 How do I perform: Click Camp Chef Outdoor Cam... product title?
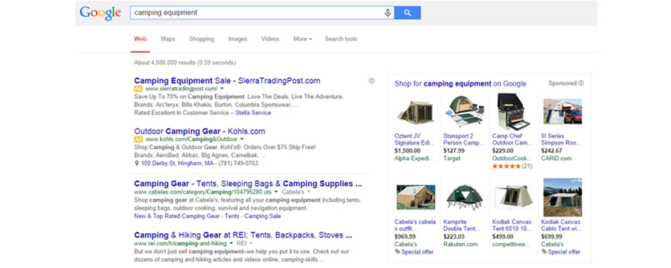click(511, 139)
